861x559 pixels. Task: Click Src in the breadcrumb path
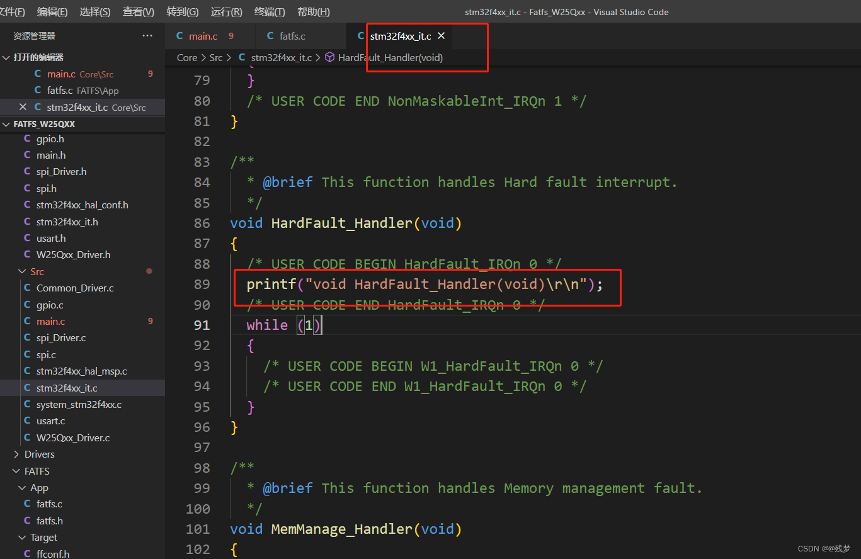pyautogui.click(x=216, y=57)
